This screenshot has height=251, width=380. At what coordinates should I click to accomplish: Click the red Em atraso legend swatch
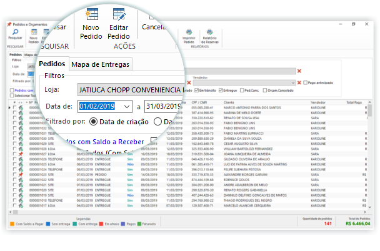[101, 224]
